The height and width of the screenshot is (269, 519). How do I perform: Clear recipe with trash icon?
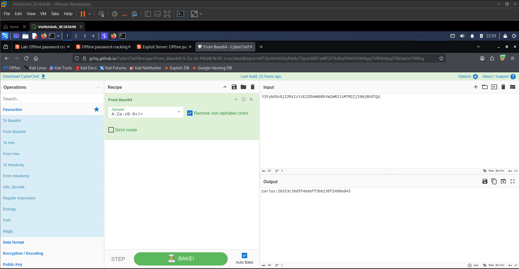(253, 87)
